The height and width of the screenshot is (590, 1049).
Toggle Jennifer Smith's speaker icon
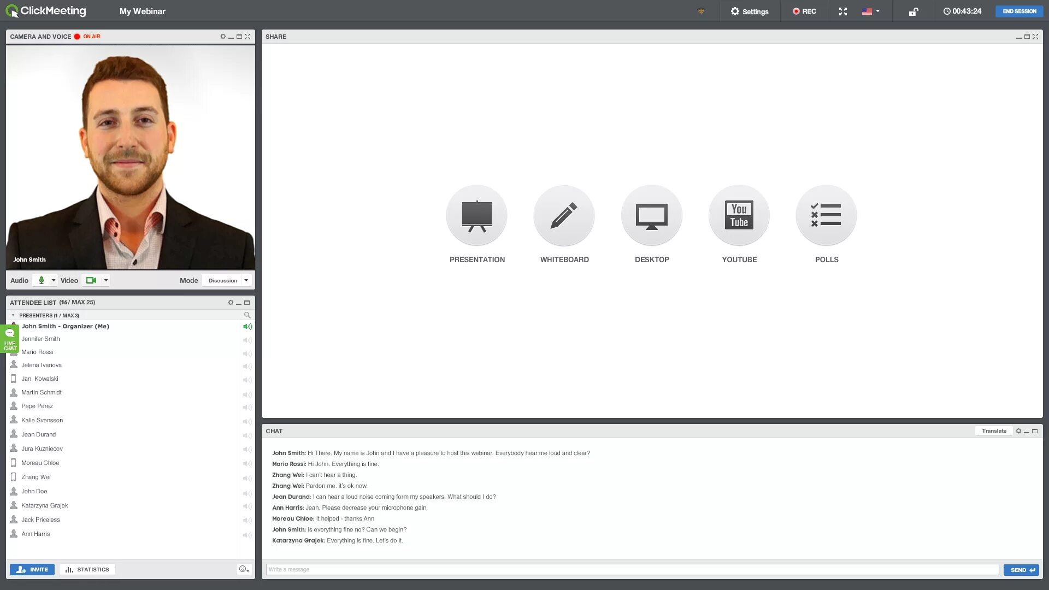(247, 340)
